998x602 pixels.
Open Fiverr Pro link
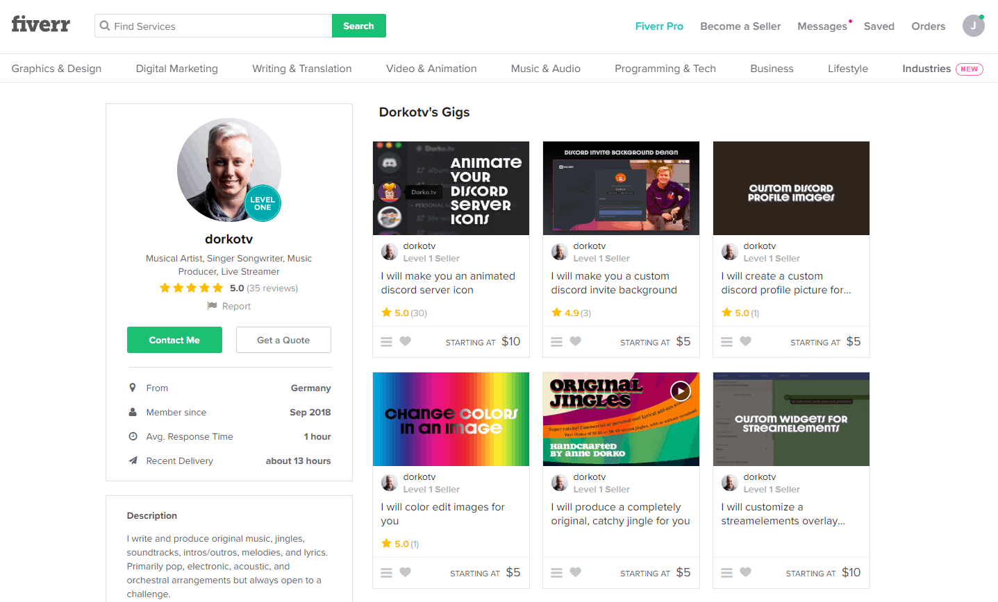659,26
